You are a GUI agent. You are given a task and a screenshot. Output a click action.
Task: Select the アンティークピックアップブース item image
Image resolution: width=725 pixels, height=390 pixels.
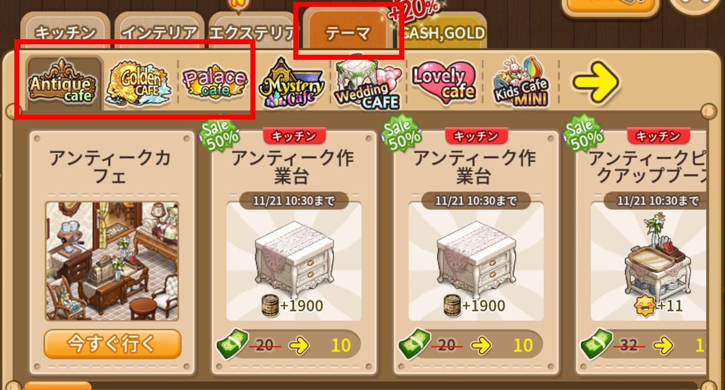[x=648, y=262]
